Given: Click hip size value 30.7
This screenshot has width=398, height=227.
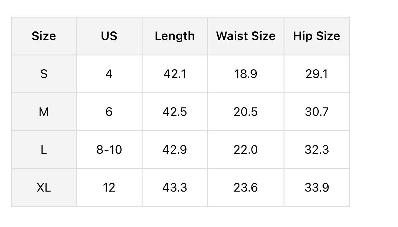Looking at the screenshot, I should (x=317, y=112).
